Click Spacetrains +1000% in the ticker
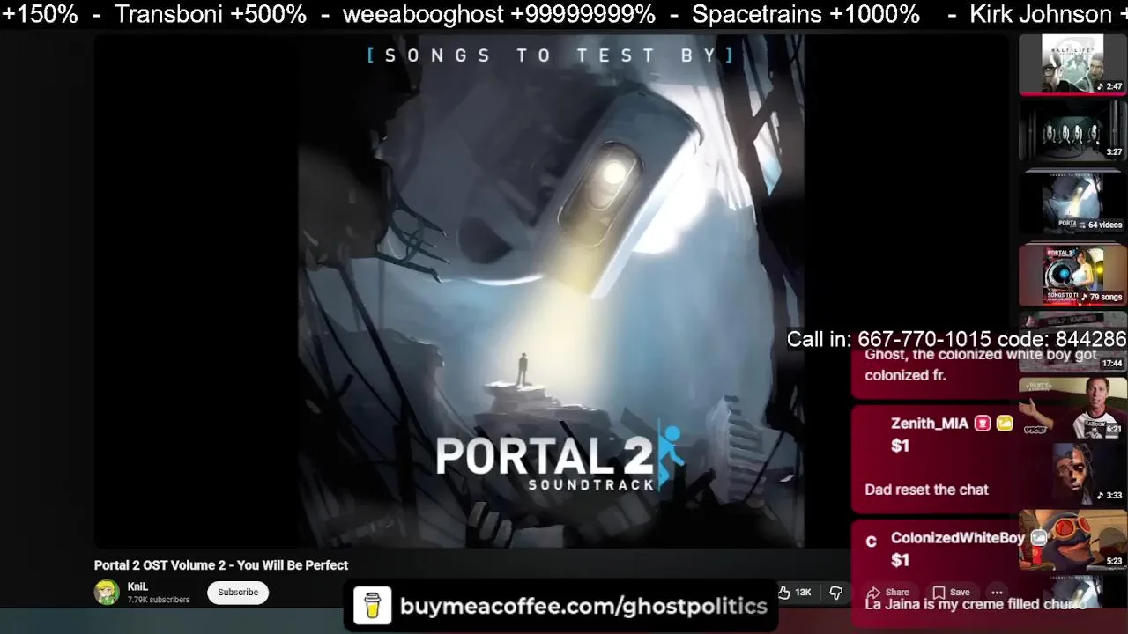The height and width of the screenshot is (634, 1128). coord(805,14)
